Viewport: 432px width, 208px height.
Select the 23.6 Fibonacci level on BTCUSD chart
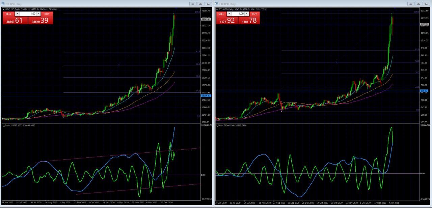(198, 91)
